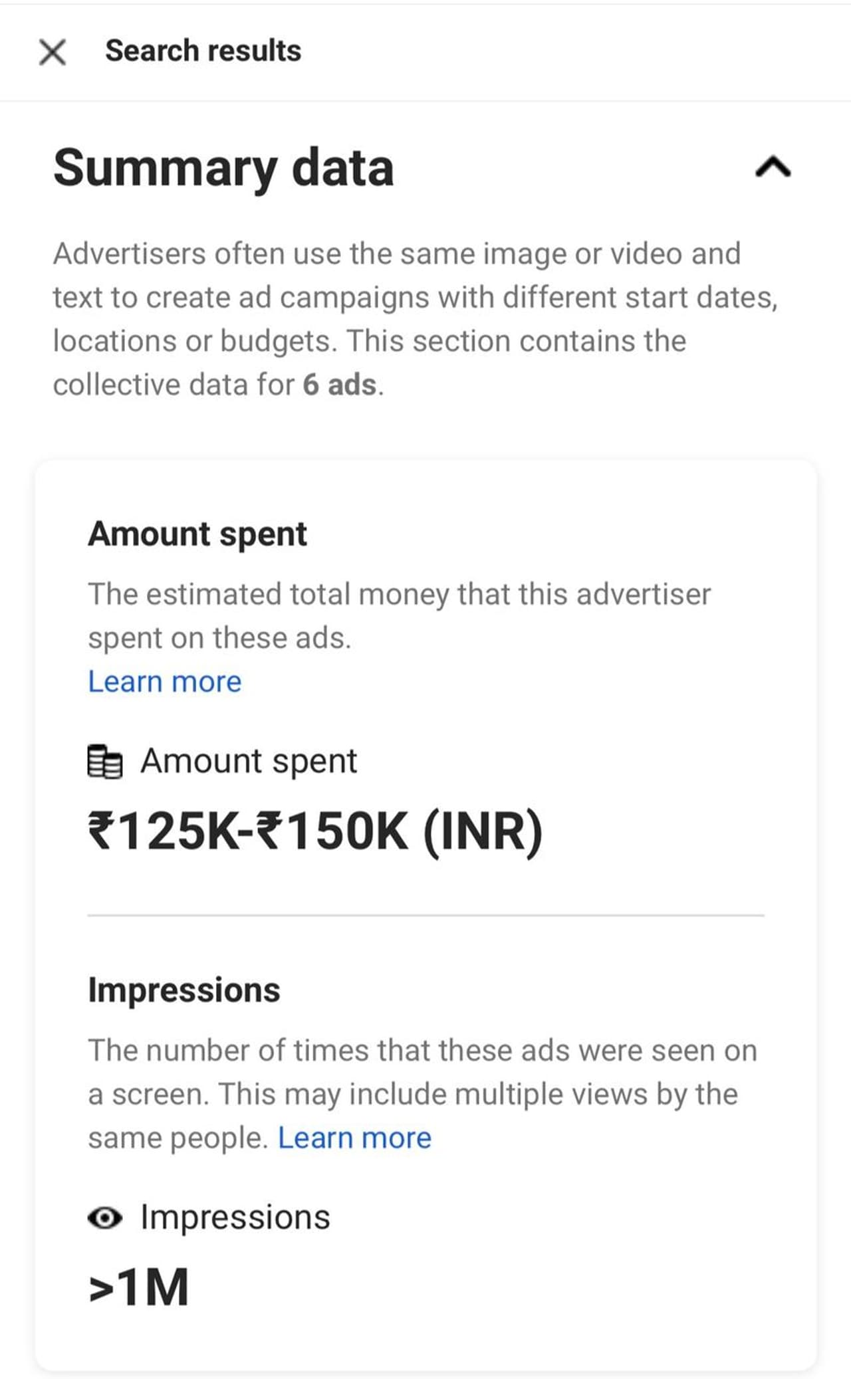Click the eye icon beside Impressions
The width and height of the screenshot is (851, 1379).
[x=105, y=1218]
